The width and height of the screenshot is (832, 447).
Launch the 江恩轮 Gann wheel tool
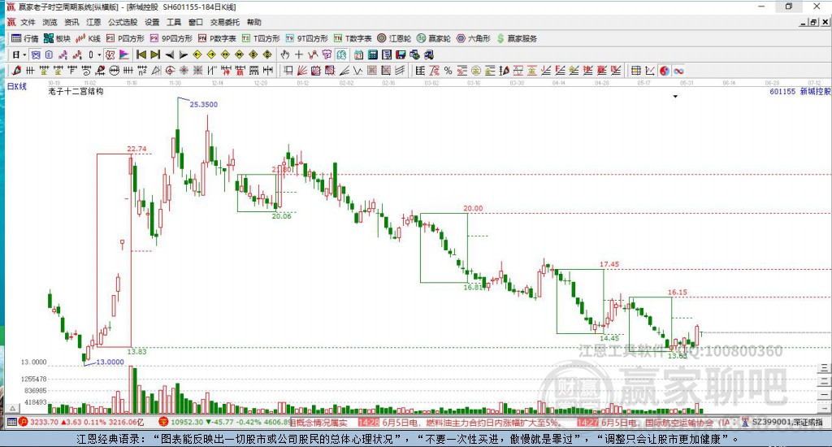[x=394, y=38]
